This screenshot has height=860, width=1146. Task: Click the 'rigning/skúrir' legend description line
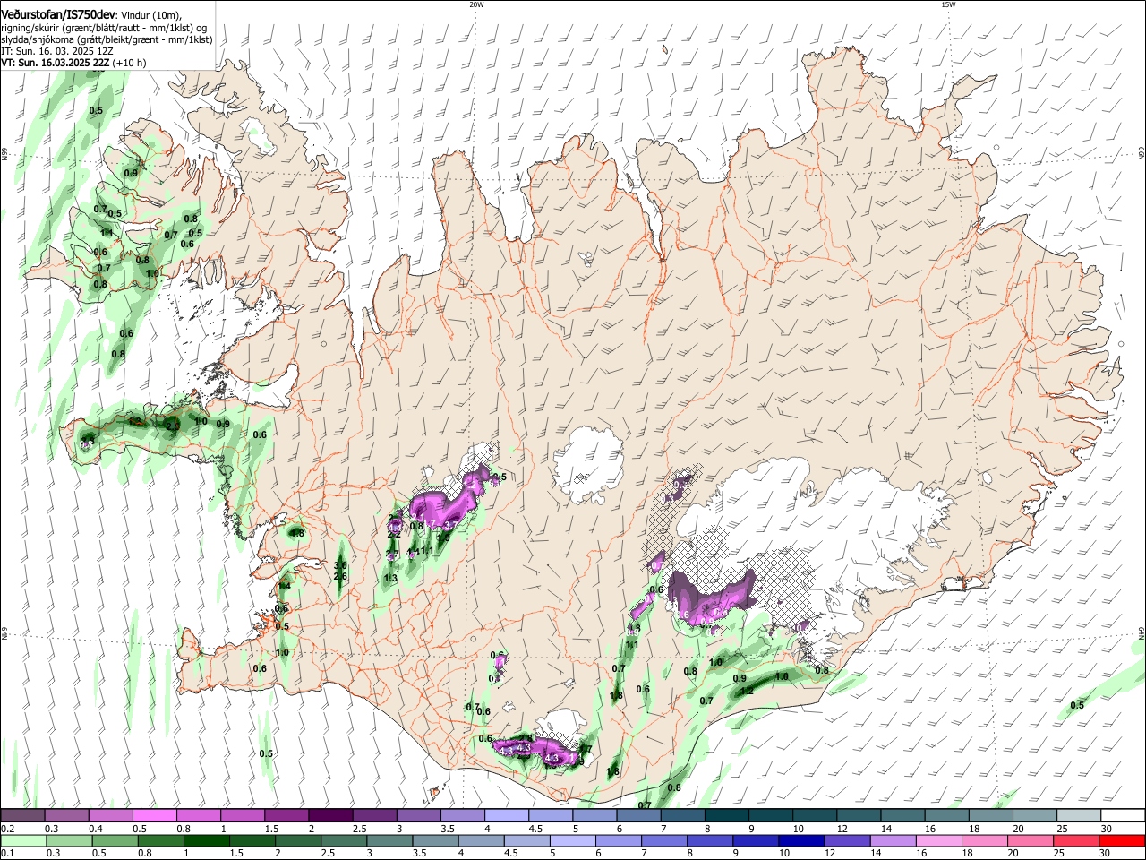[106, 27]
